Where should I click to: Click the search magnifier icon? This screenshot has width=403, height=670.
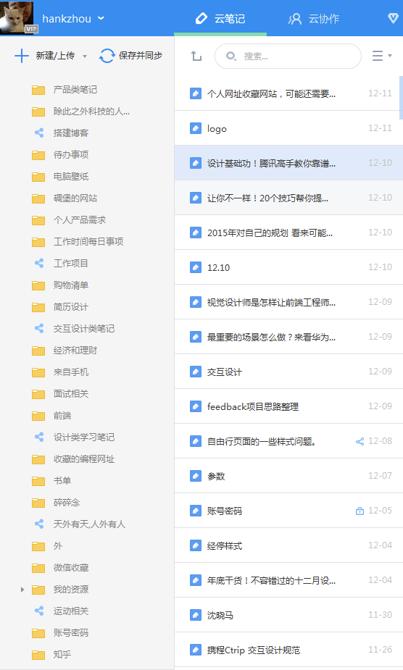[231, 56]
